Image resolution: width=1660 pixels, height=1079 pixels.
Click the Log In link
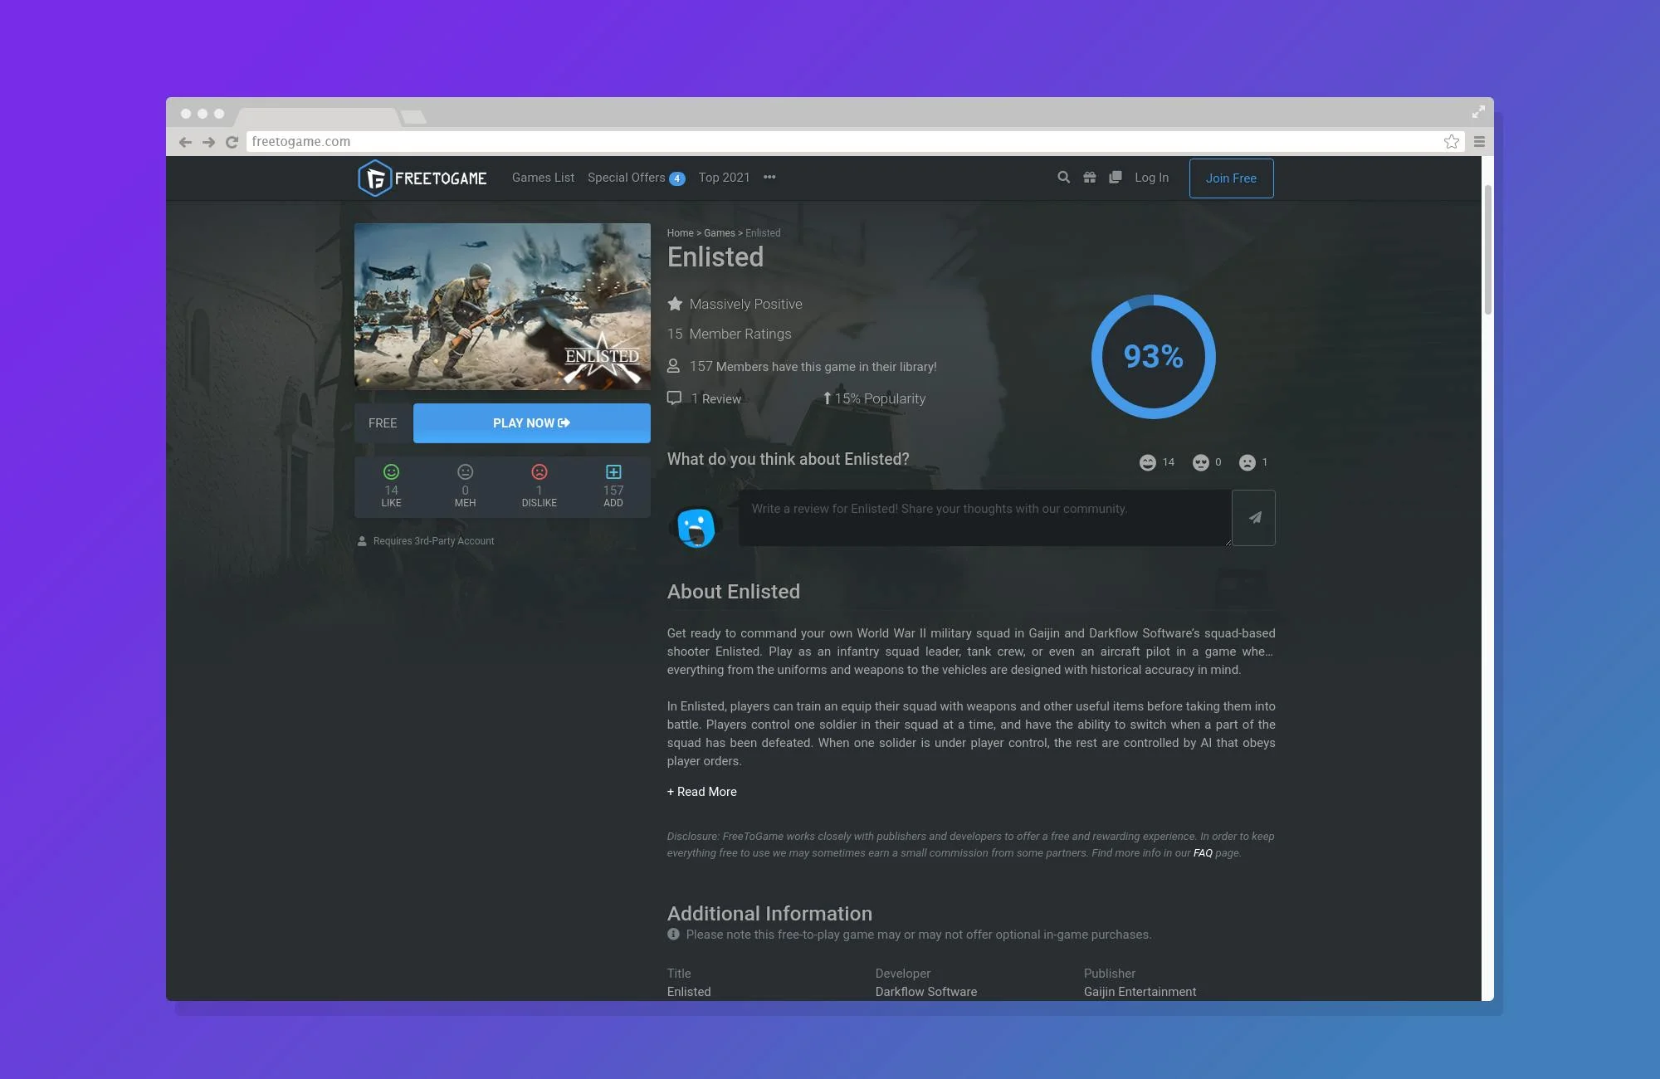pyautogui.click(x=1151, y=178)
